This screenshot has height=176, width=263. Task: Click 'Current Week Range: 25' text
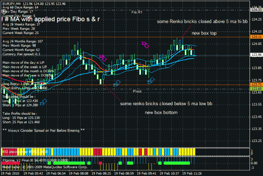coord(21,33)
